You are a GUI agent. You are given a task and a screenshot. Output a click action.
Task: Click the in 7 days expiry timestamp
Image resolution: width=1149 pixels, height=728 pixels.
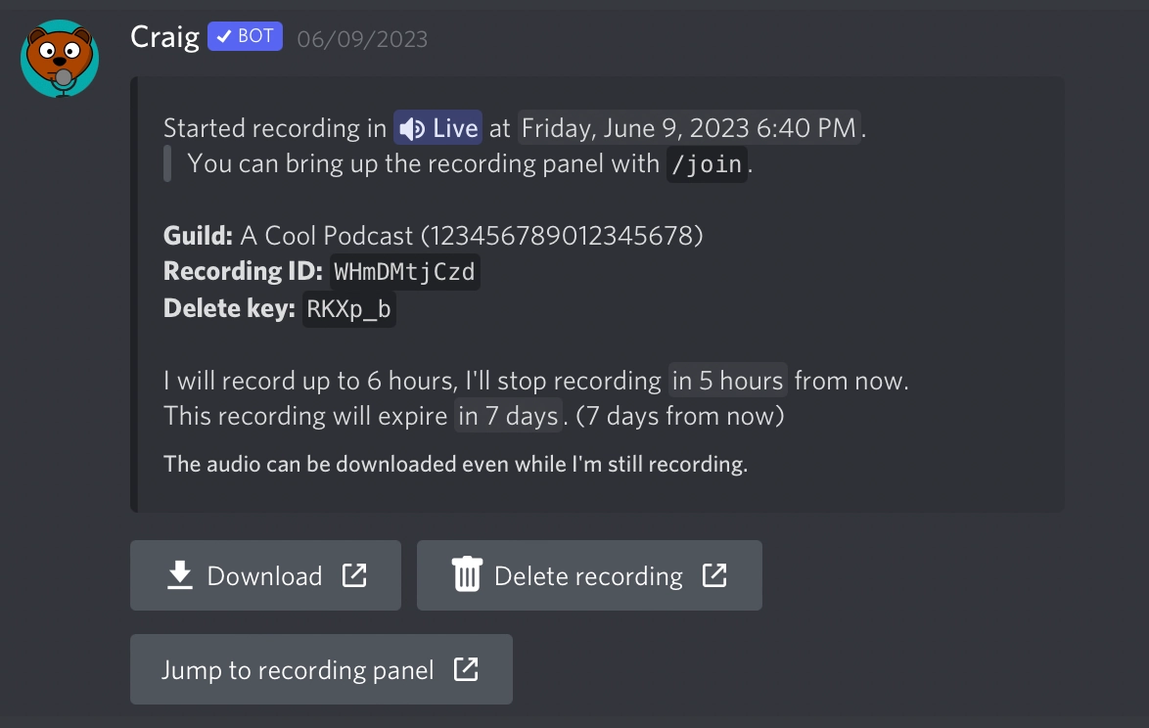[508, 416]
